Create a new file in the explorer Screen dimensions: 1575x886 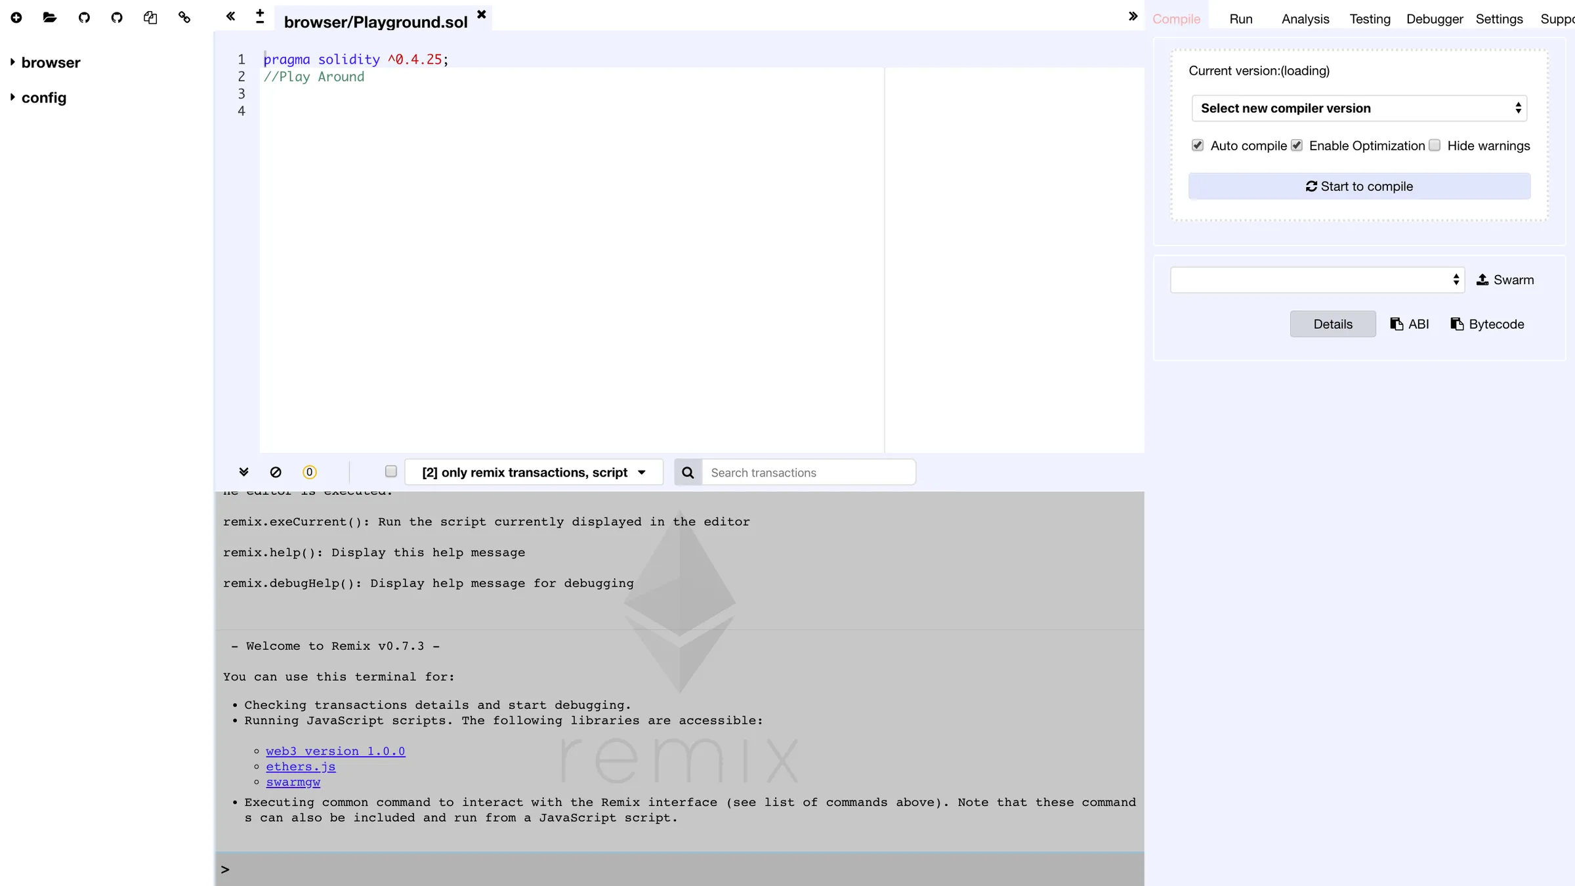16,18
